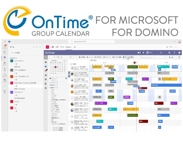Click the OnTime help question mark icon
Screen dimensions: 183x142
point(174,53)
